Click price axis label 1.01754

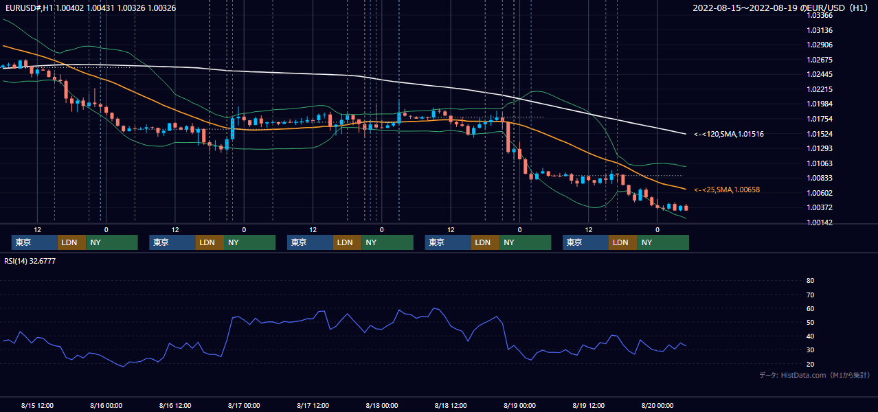(x=820, y=119)
